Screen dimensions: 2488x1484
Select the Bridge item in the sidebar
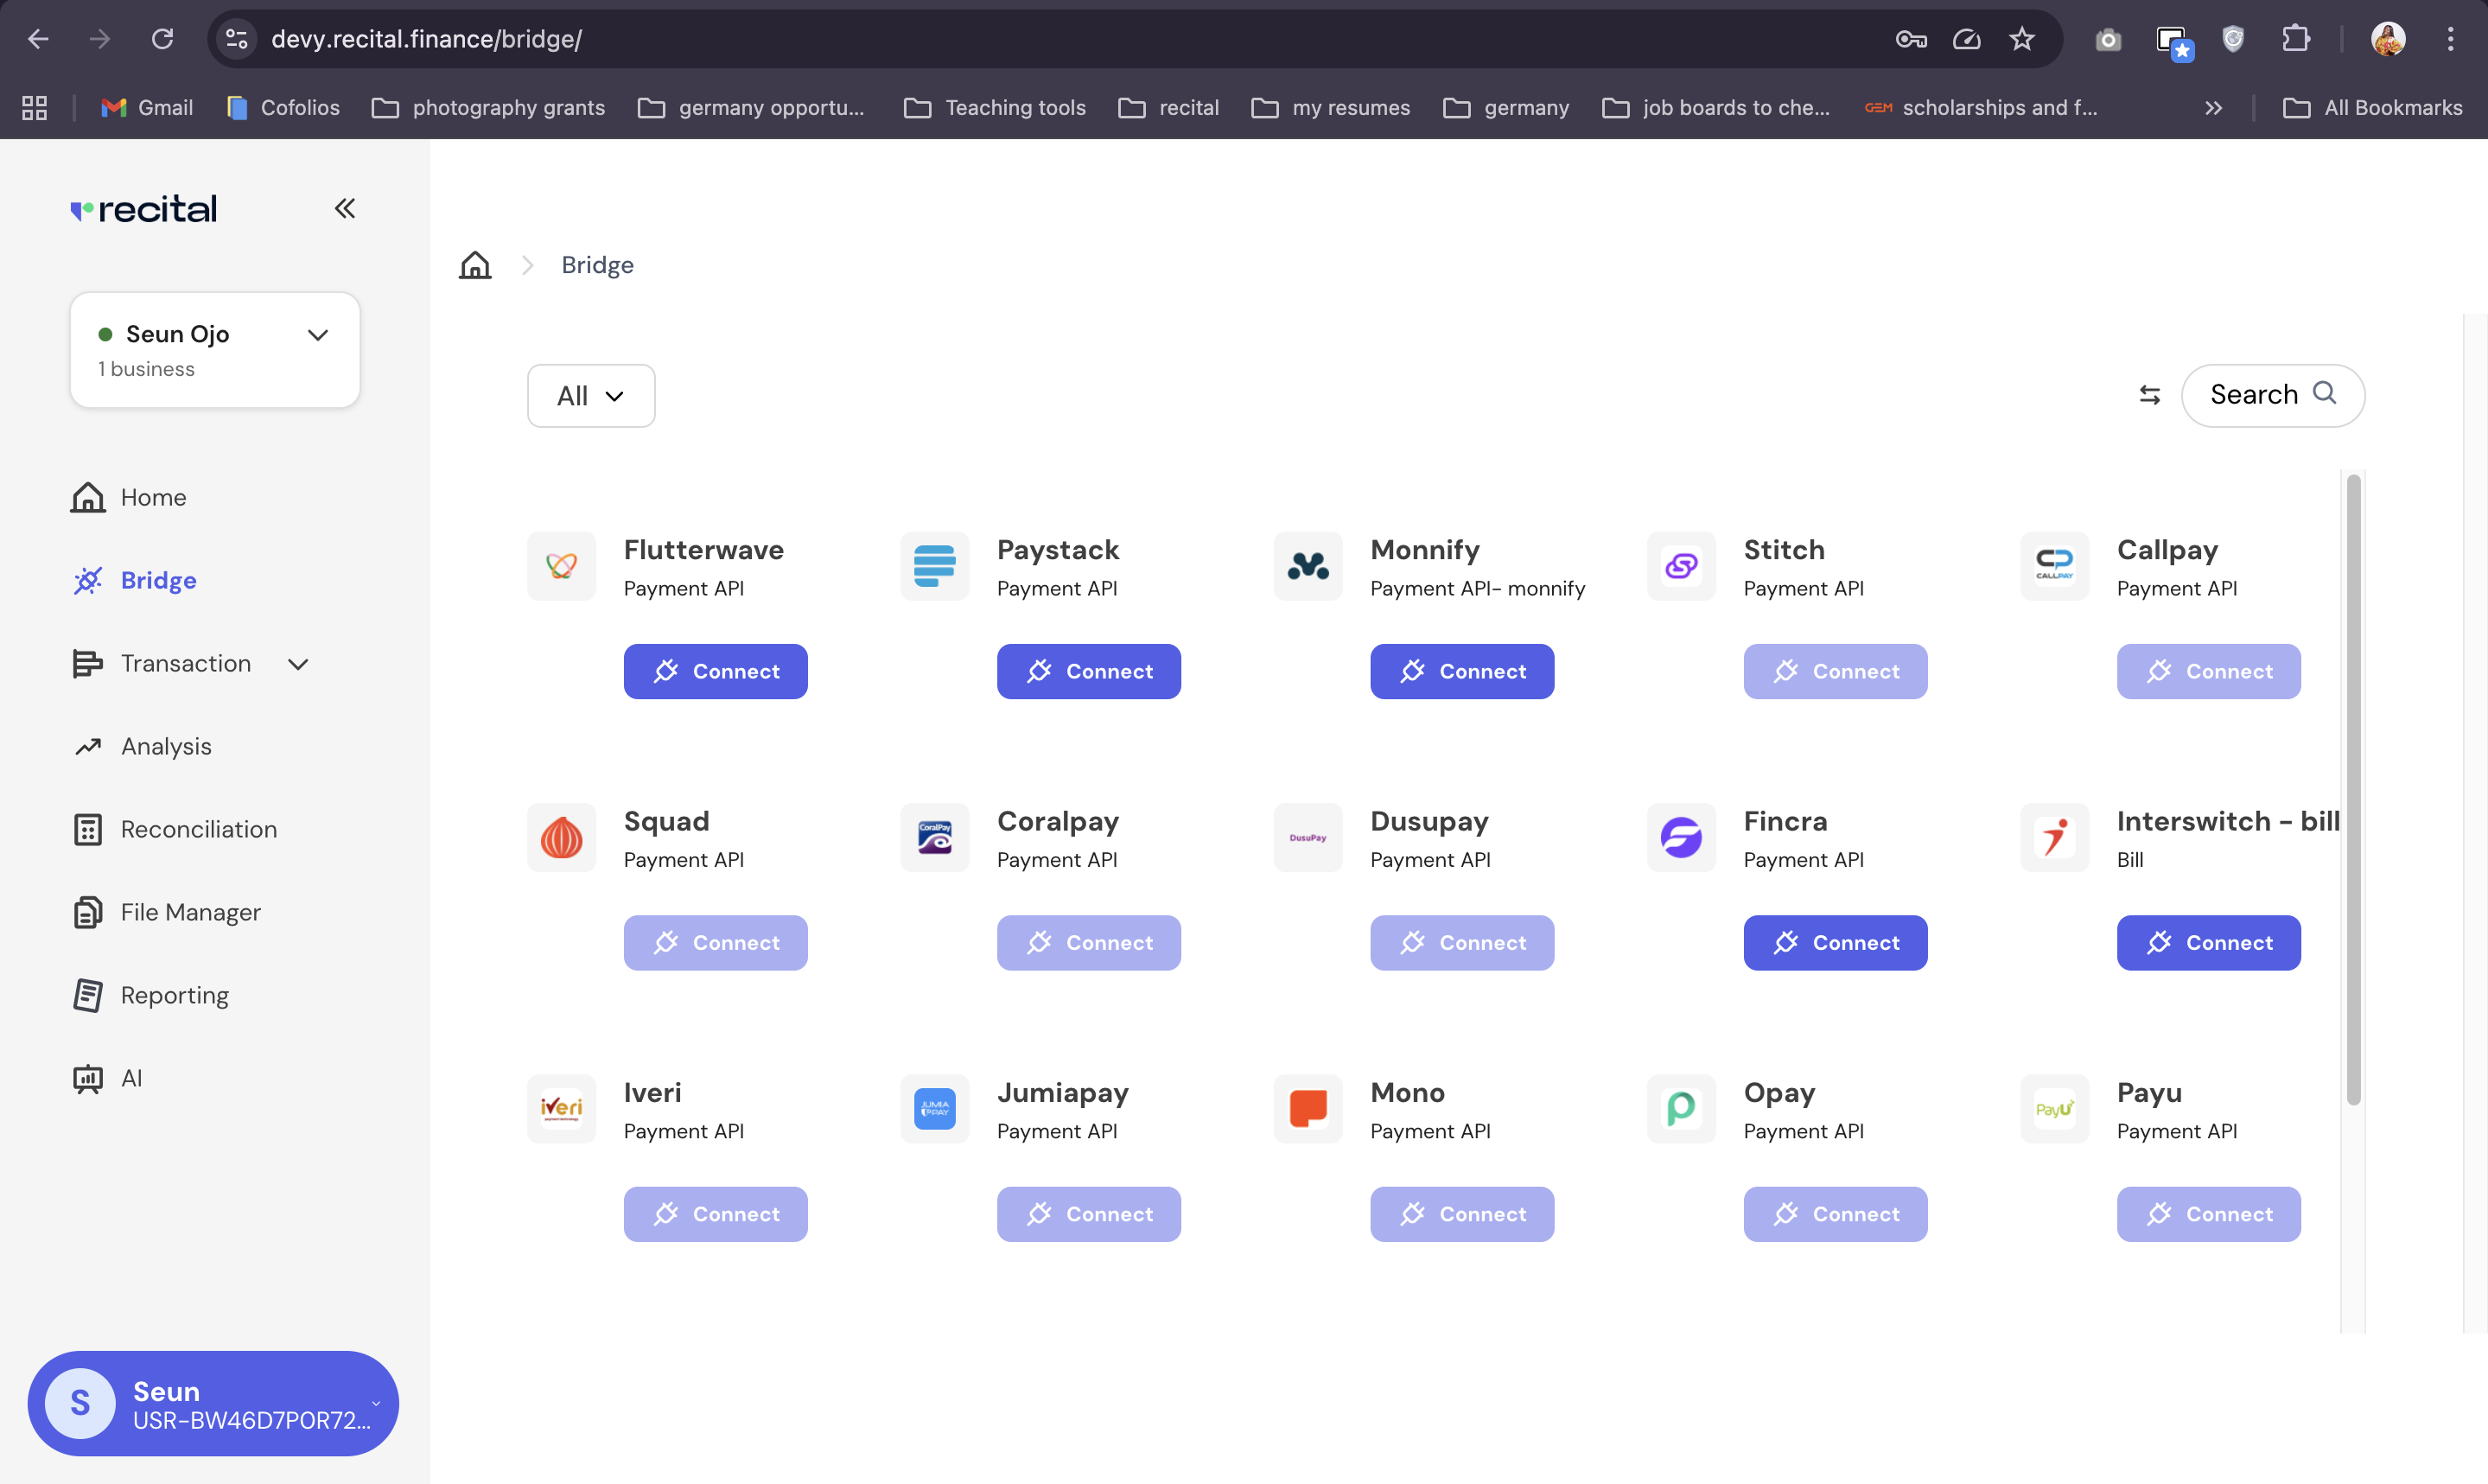click(x=158, y=580)
